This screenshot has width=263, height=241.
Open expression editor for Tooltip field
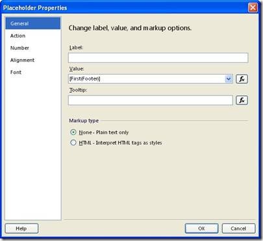pos(242,100)
